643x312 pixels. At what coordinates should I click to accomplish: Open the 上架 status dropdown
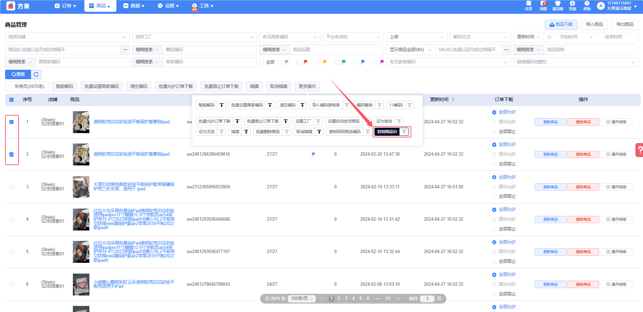coord(416,37)
